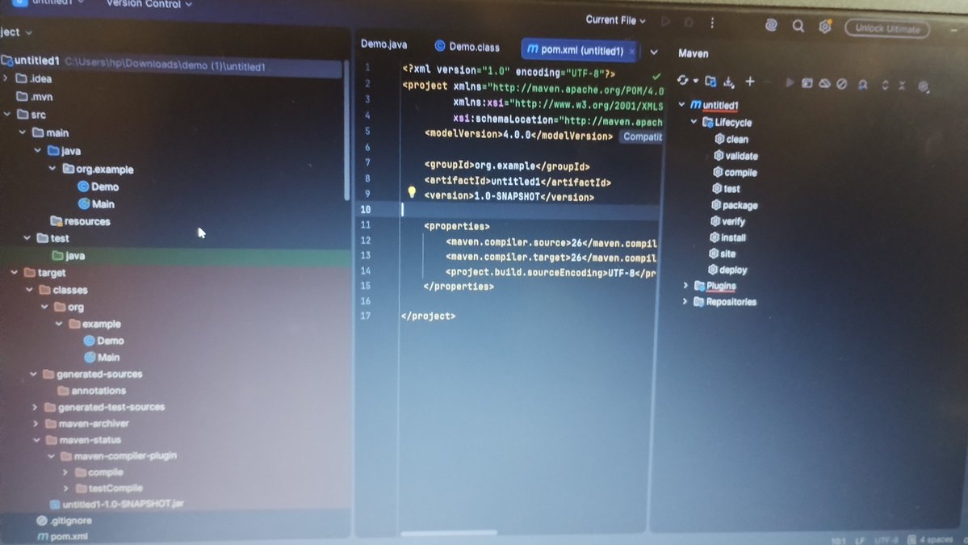Click groupId org.example line in editor
The height and width of the screenshot is (545, 968).
507,166
